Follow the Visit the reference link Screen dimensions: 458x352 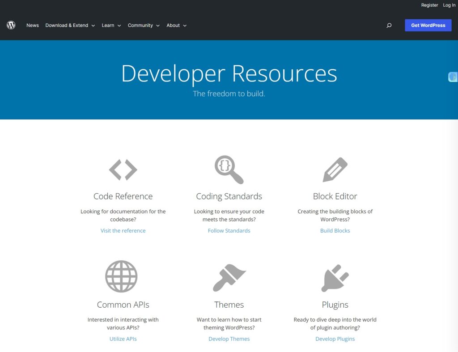(x=123, y=230)
